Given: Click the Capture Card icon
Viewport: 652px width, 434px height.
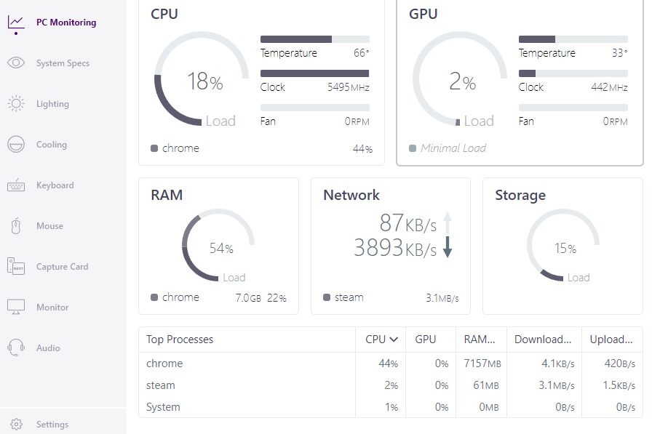Looking at the screenshot, I should coord(16,267).
